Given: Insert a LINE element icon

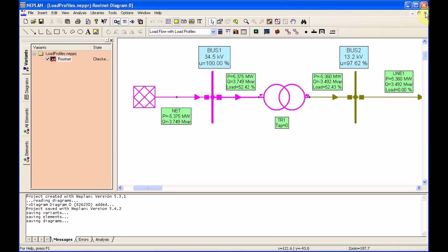Looking at the screenshot, I should tap(332, 31).
